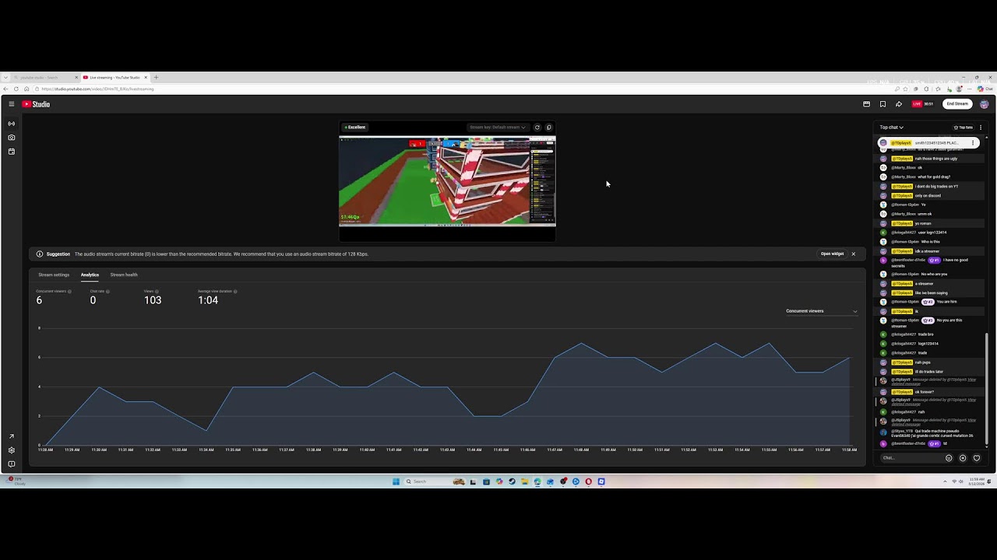The width and height of the screenshot is (997, 560).
Task: Open a new browser tab
Action: [156, 77]
